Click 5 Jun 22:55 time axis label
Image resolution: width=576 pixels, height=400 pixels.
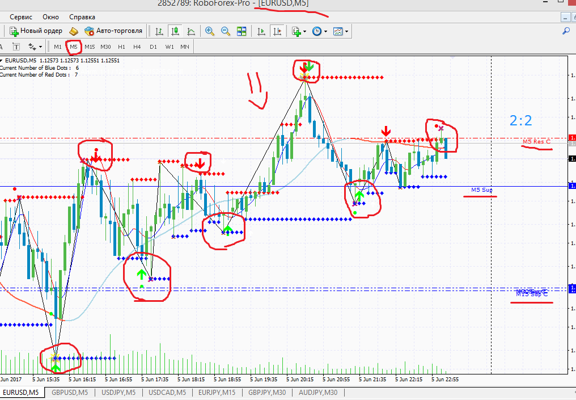tap(445, 380)
